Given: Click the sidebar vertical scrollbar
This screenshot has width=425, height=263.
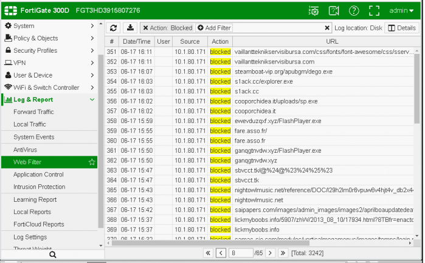Looking at the screenshot, I should tap(100, 141).
